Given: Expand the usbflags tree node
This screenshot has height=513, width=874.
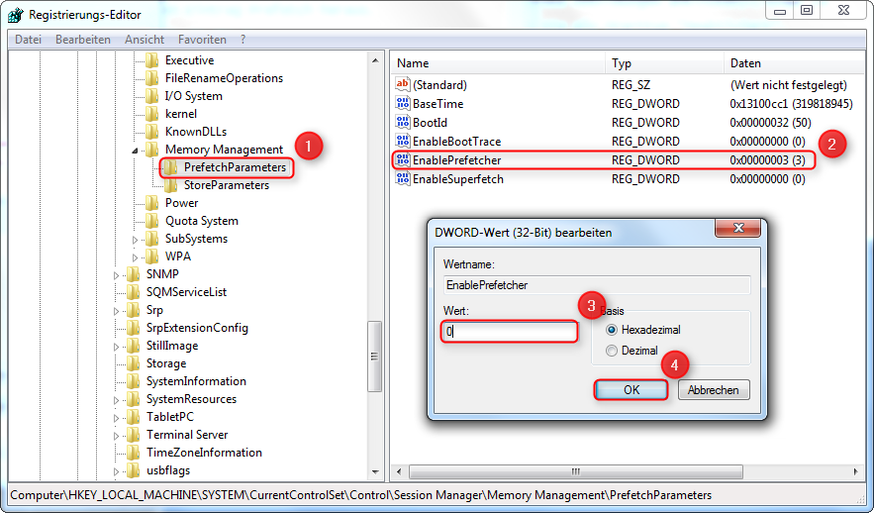Looking at the screenshot, I should click(x=116, y=471).
